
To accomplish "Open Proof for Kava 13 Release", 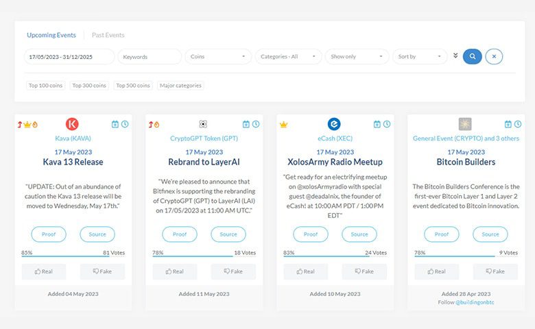I will [49, 234].
